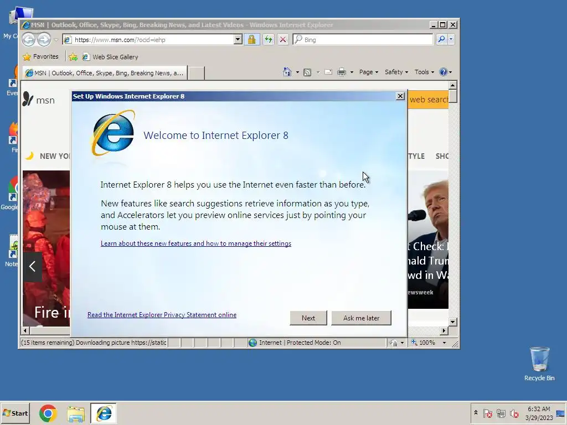
Task: Open the Internet Explorer Privacy Statement link
Action: click(x=162, y=315)
